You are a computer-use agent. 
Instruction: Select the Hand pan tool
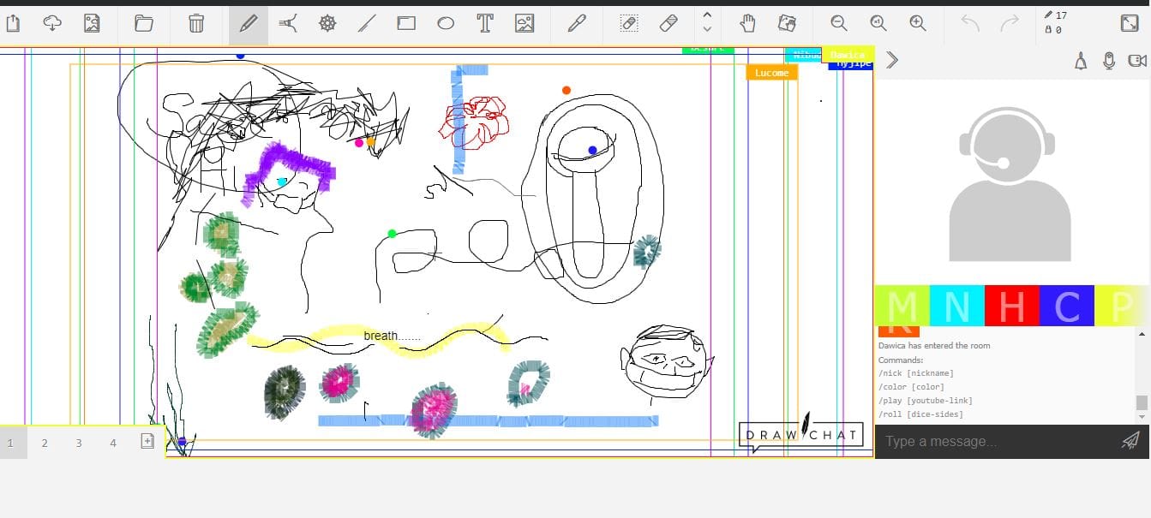(x=748, y=24)
